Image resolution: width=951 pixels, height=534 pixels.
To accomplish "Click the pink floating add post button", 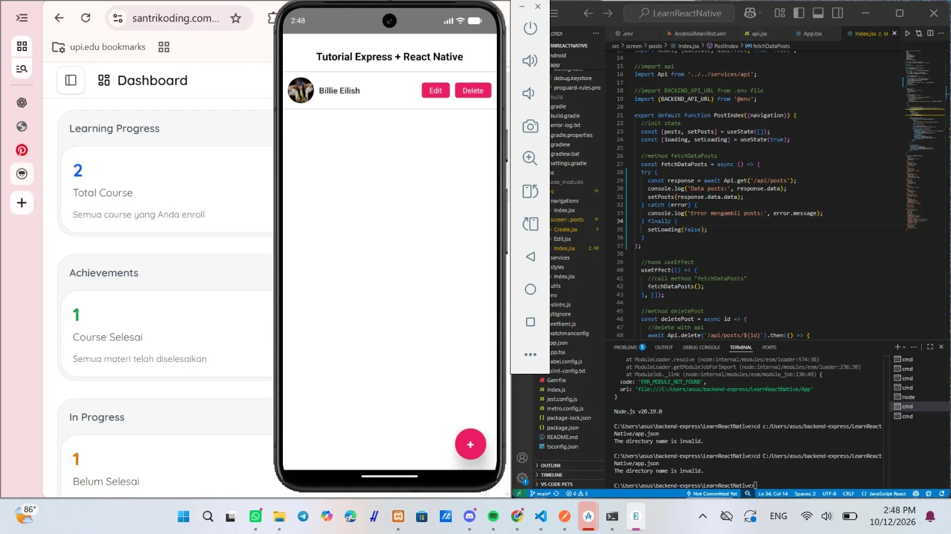I will tap(470, 444).
